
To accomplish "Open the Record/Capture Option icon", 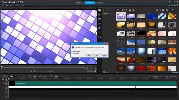I will (x=30, y=76).
